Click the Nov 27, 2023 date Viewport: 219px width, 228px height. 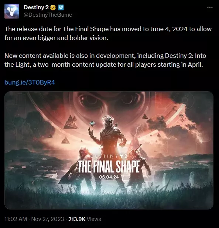tap(48, 219)
